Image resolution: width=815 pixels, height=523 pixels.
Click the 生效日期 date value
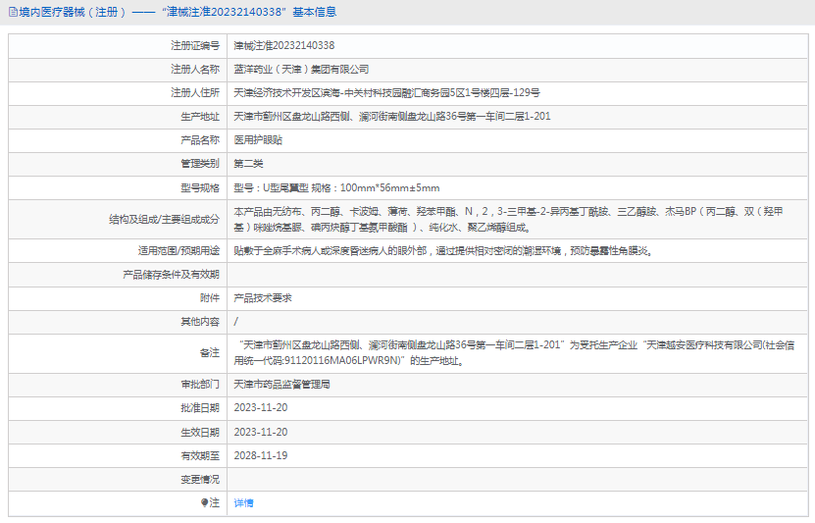point(260,432)
